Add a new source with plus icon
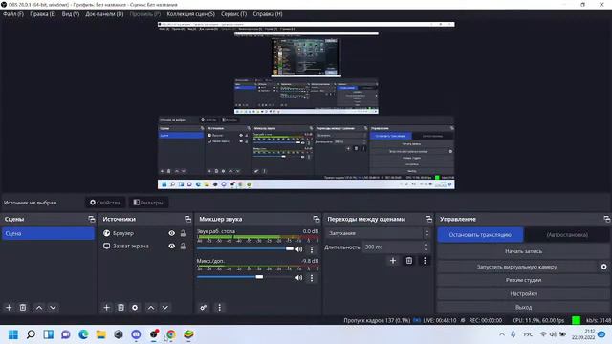The width and height of the screenshot is (612, 344). (106, 308)
